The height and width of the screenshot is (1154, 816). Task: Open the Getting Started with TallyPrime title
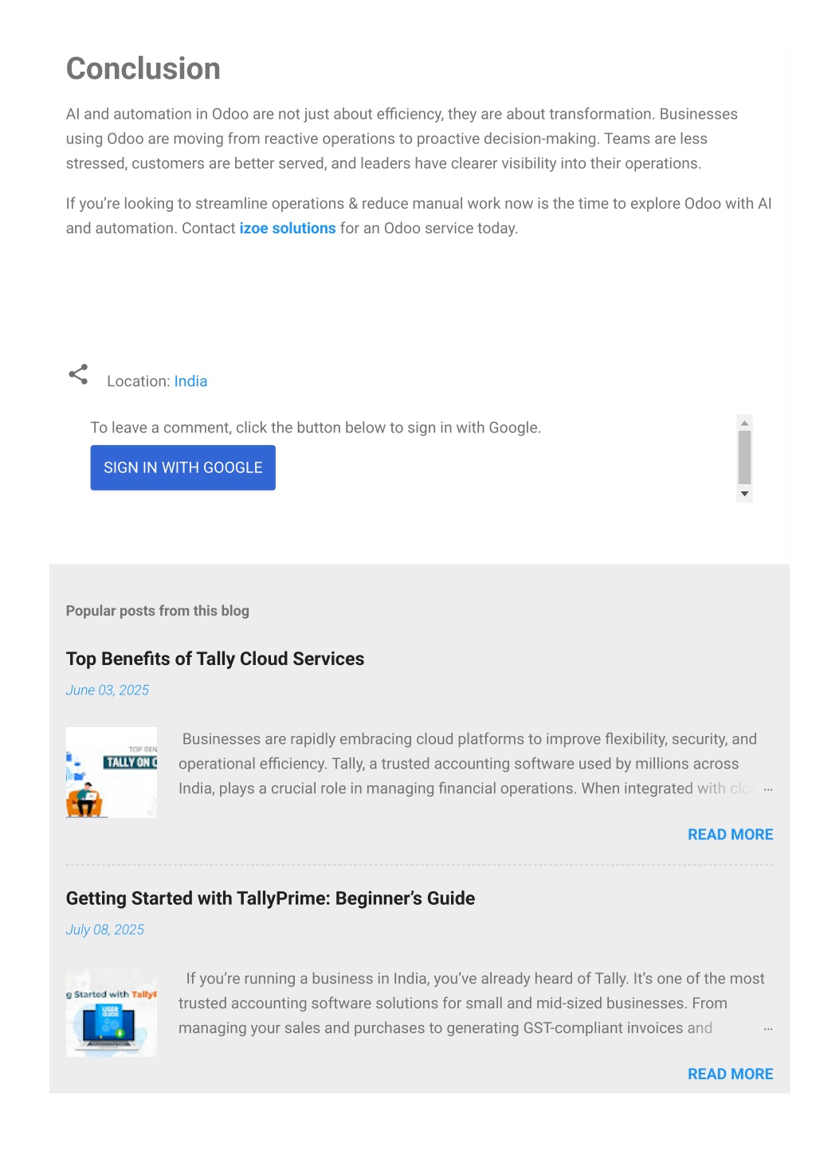[x=270, y=899]
